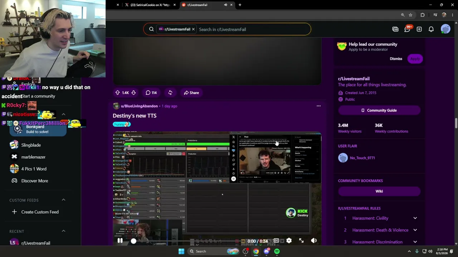Collapse the Custom Feeds sidebar section
The image size is (458, 257).
click(63, 200)
